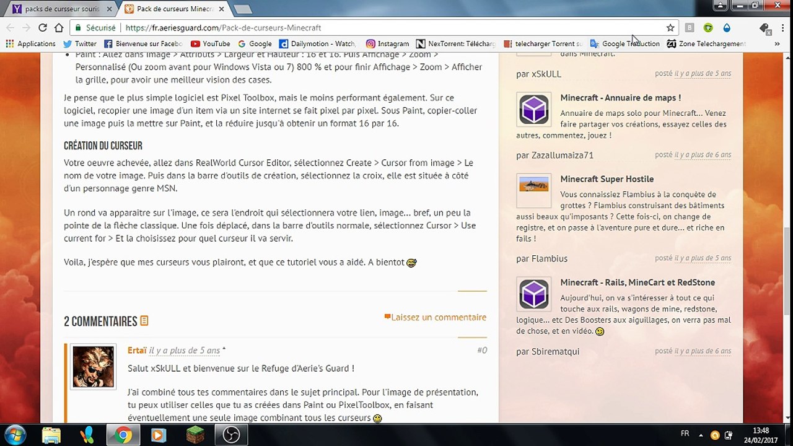
Task: Open the author name 'Ertaï' link
Action: tap(137, 351)
